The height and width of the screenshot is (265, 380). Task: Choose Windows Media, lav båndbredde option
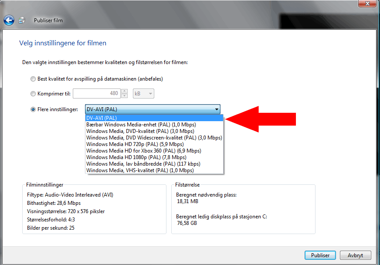pos(154,164)
